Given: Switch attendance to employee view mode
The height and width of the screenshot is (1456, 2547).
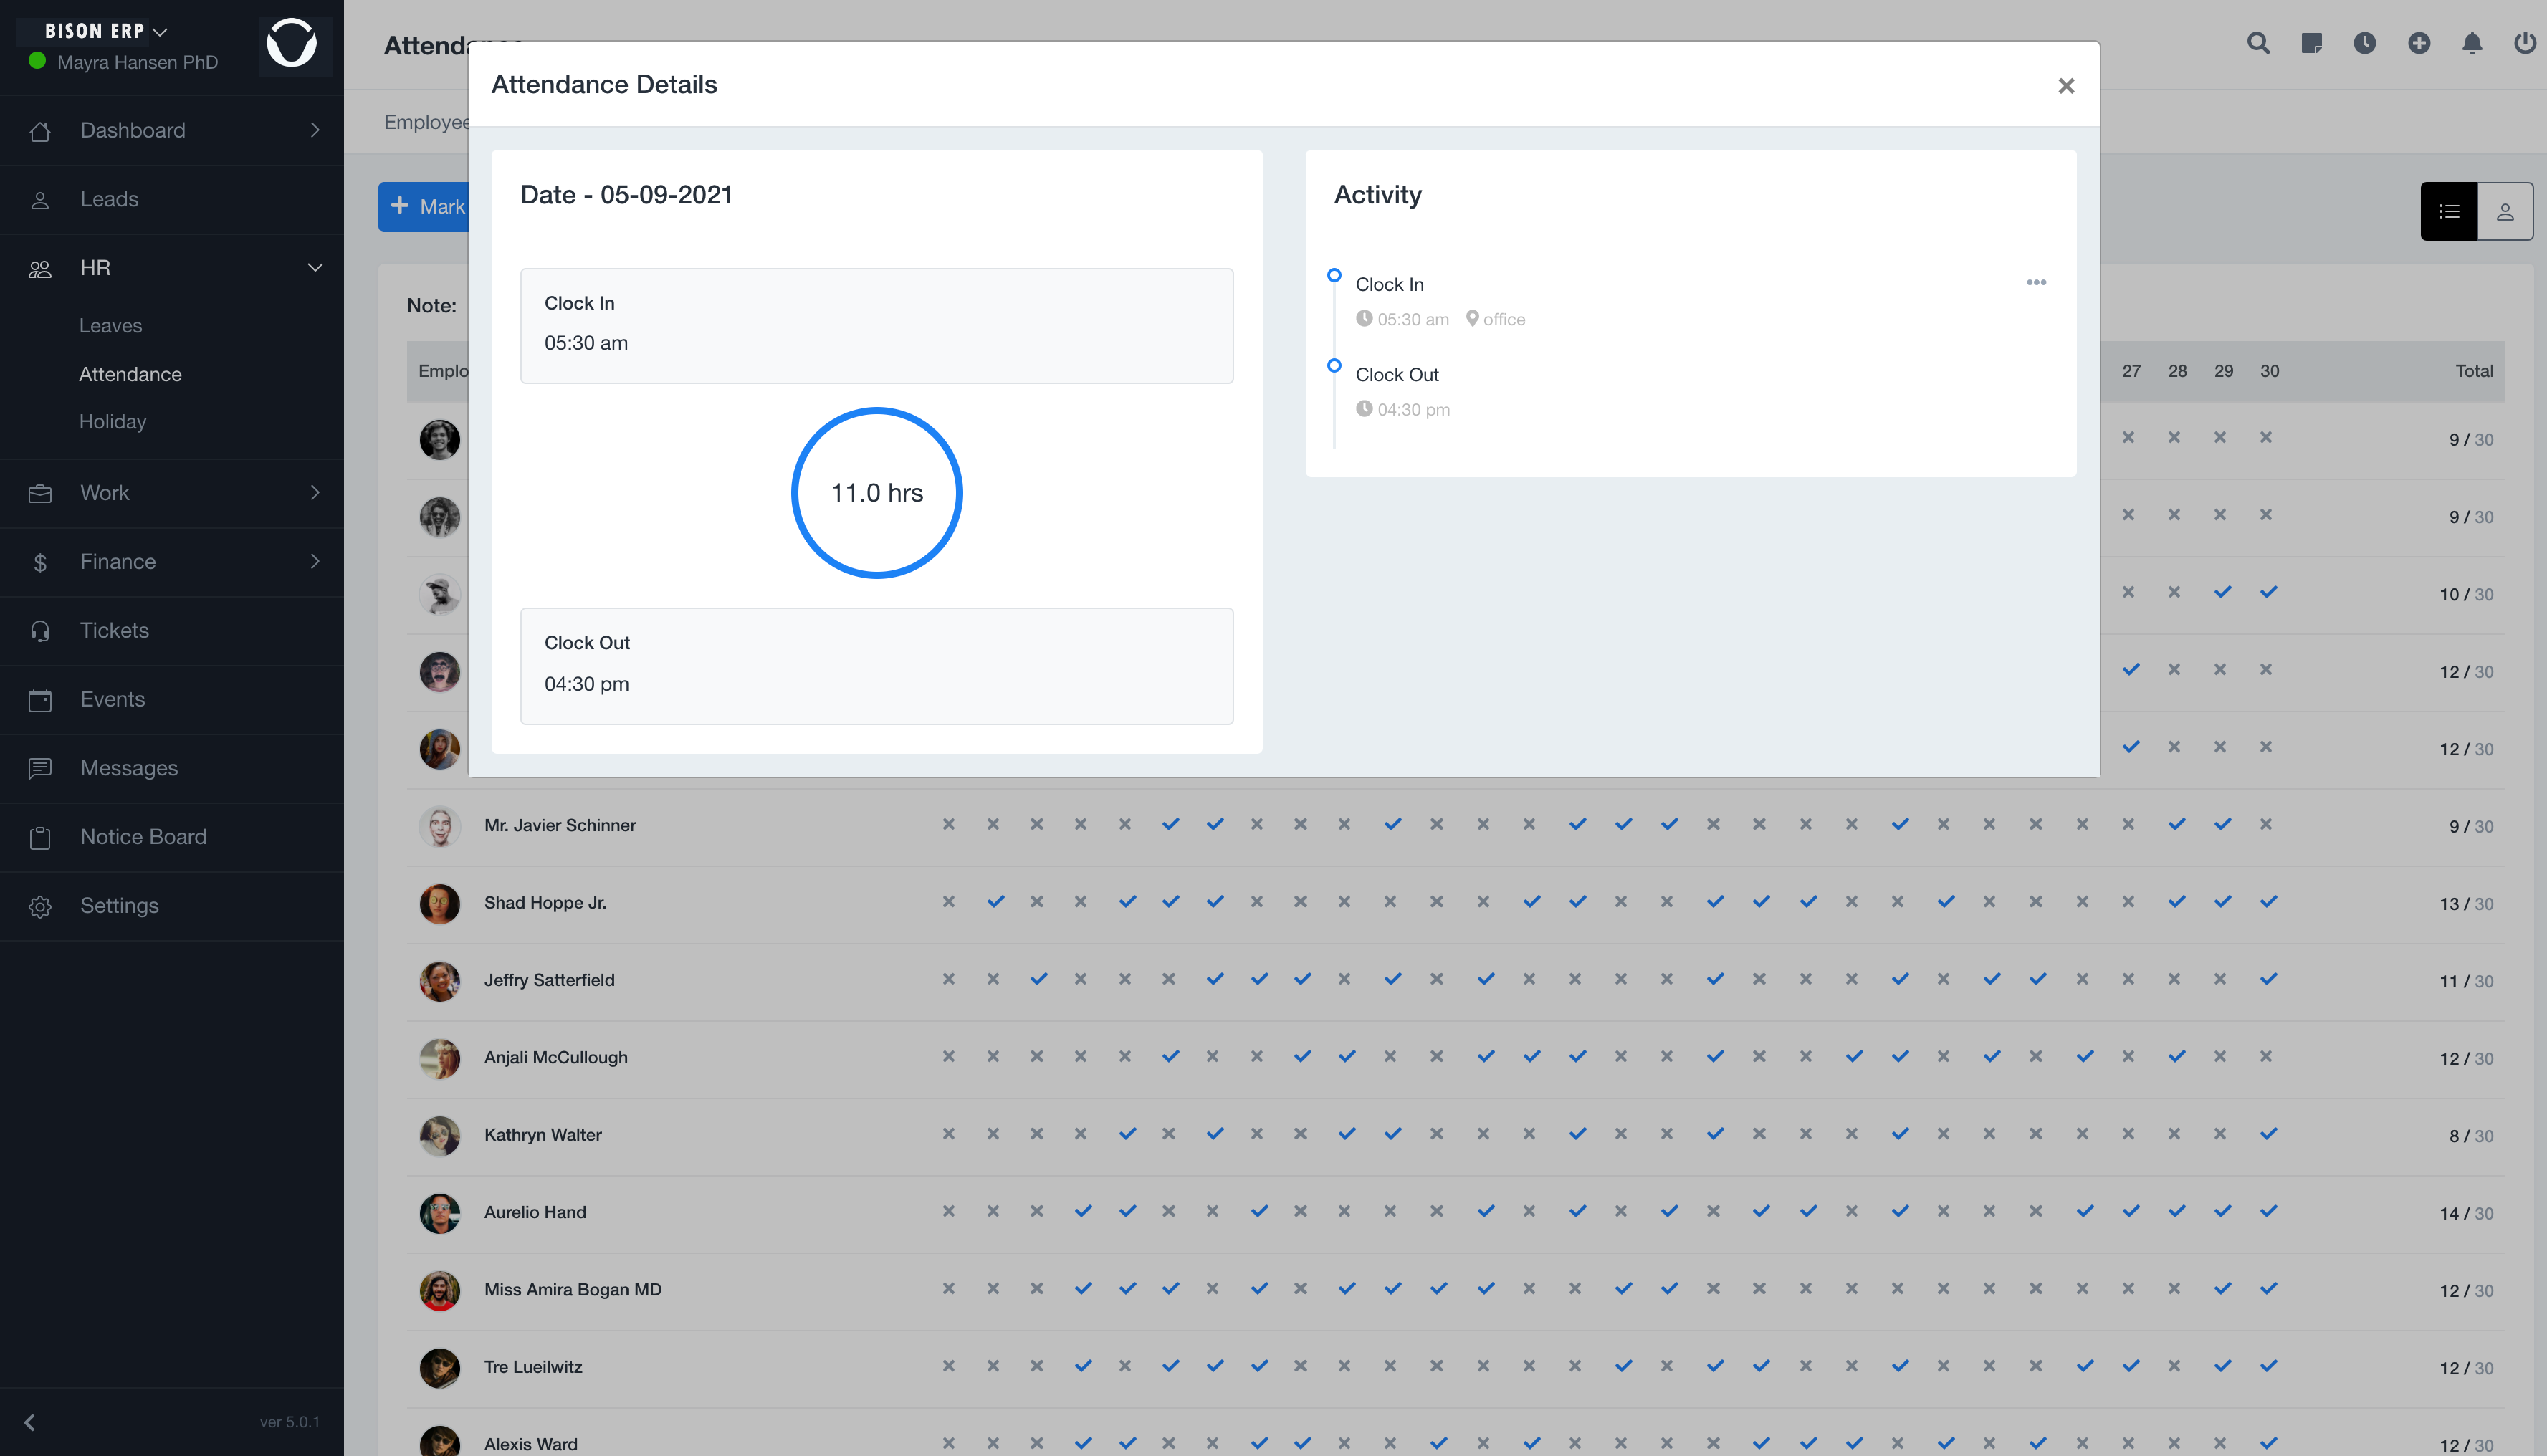Looking at the screenshot, I should (x=2507, y=211).
